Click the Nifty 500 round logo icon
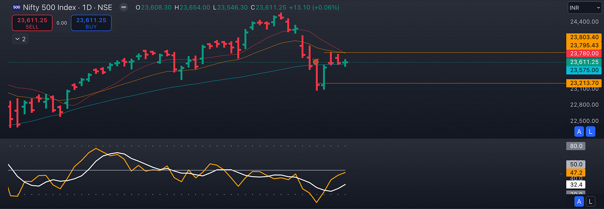Viewport: 604px width, 209px height. (16, 7)
